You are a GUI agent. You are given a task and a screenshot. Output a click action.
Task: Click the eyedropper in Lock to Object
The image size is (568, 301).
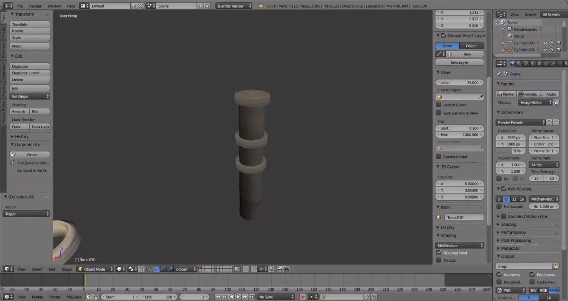point(481,97)
